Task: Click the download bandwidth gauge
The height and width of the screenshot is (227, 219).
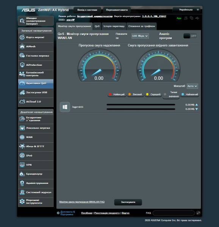Action: point(158,65)
